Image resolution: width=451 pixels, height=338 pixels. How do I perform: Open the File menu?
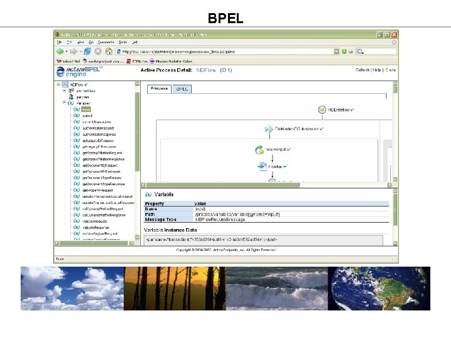pyautogui.click(x=60, y=43)
